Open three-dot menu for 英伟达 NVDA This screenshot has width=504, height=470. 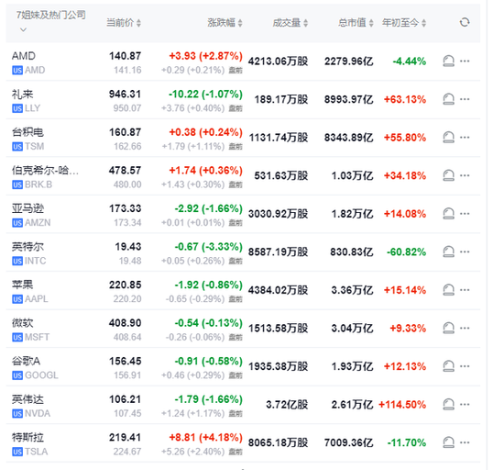(x=465, y=404)
